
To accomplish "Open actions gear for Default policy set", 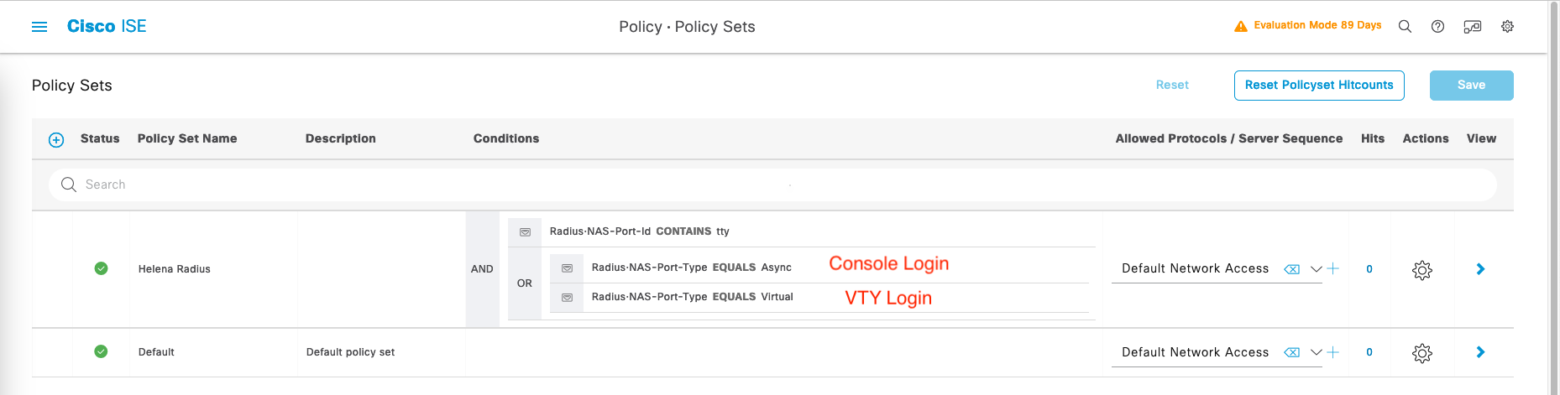I will (1421, 353).
